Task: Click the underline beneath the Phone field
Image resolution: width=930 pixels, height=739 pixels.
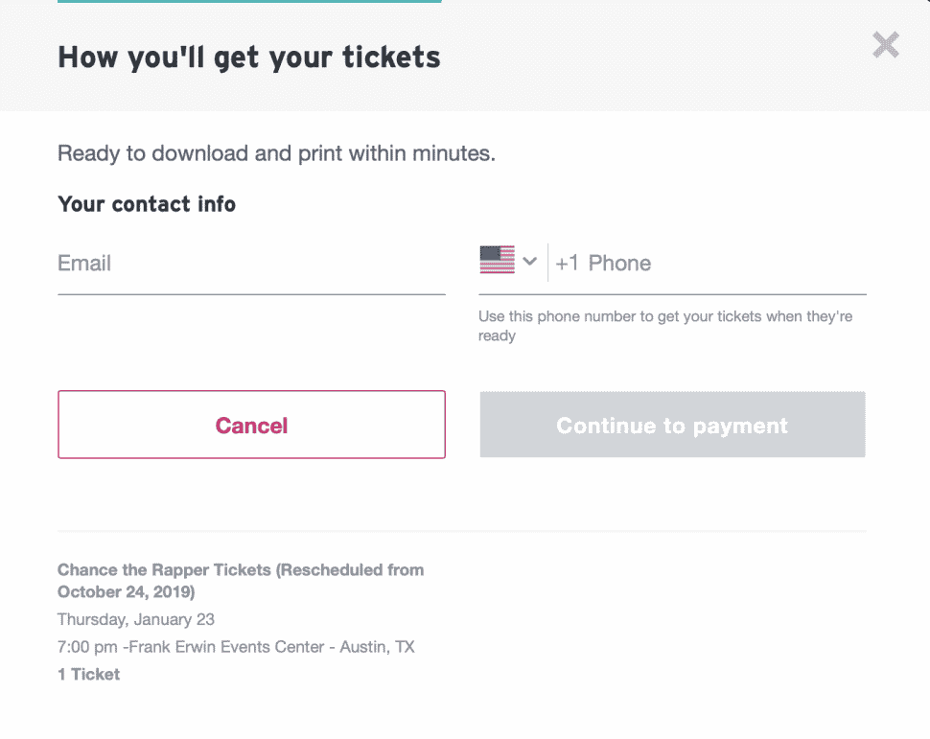Action: pyautogui.click(x=673, y=294)
